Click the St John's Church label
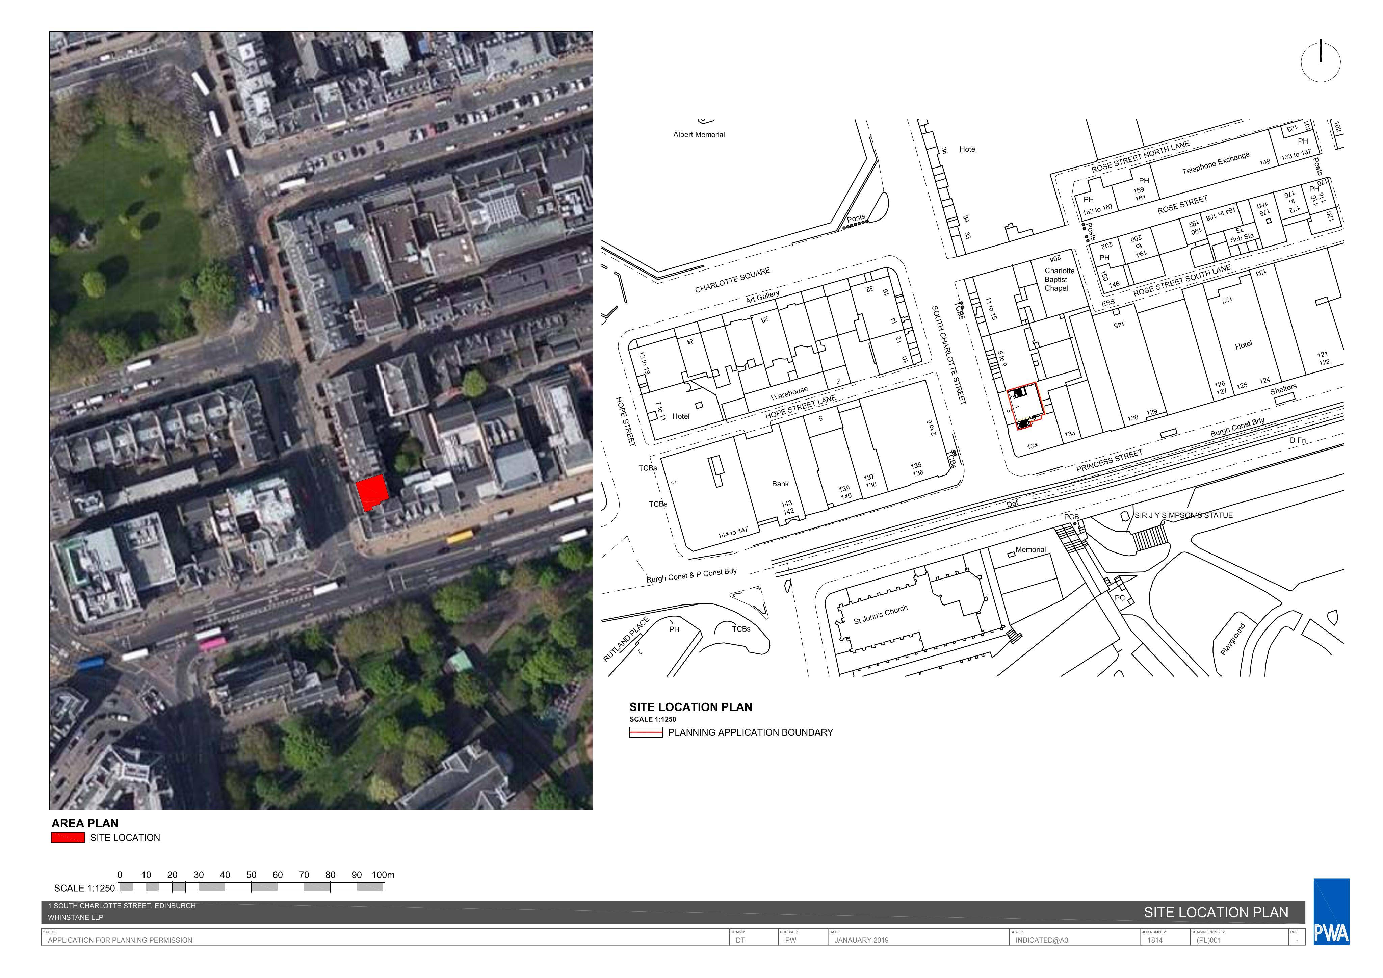This screenshot has height=978, width=1383. (880, 615)
